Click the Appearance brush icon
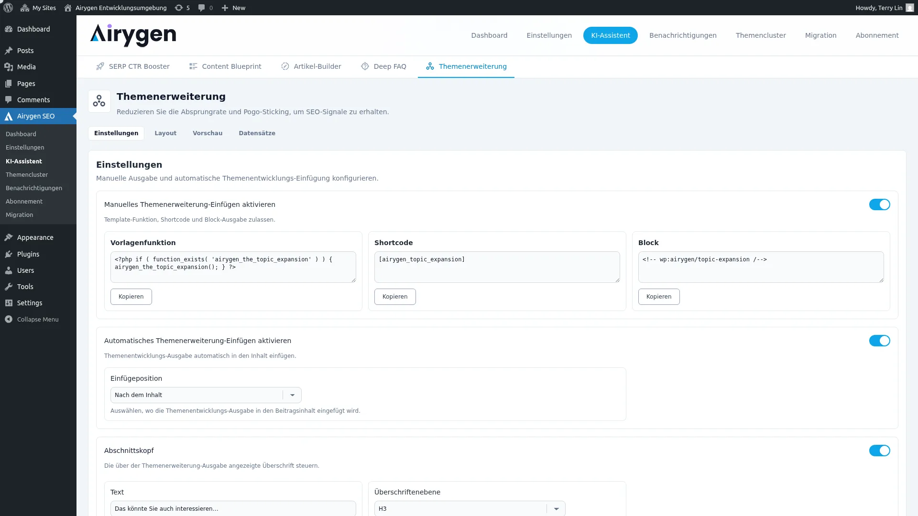 tap(9, 237)
